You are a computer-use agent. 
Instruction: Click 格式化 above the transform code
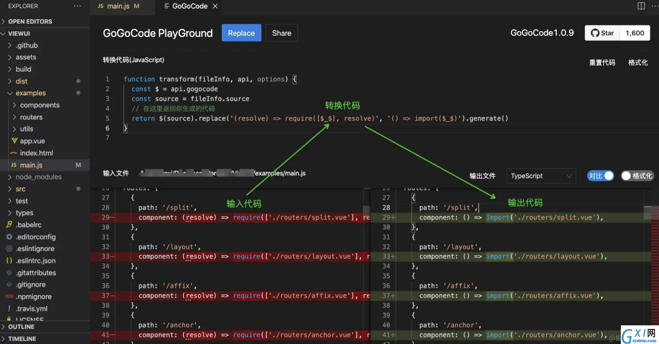point(638,63)
